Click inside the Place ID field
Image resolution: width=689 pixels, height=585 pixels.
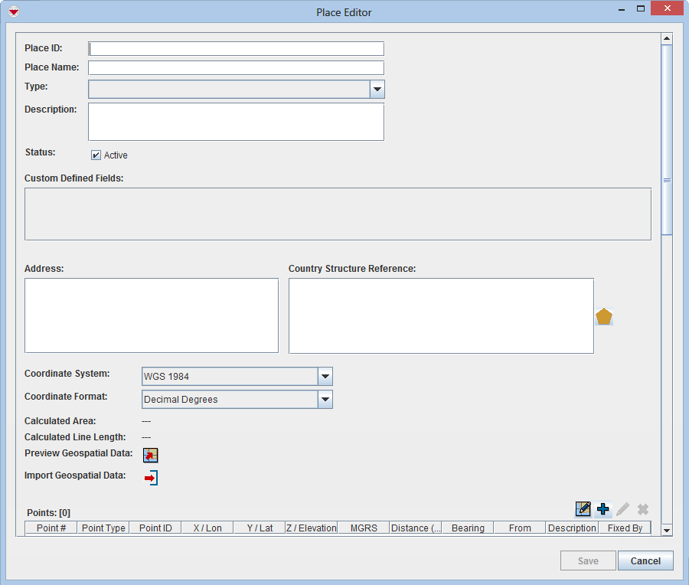(x=236, y=48)
